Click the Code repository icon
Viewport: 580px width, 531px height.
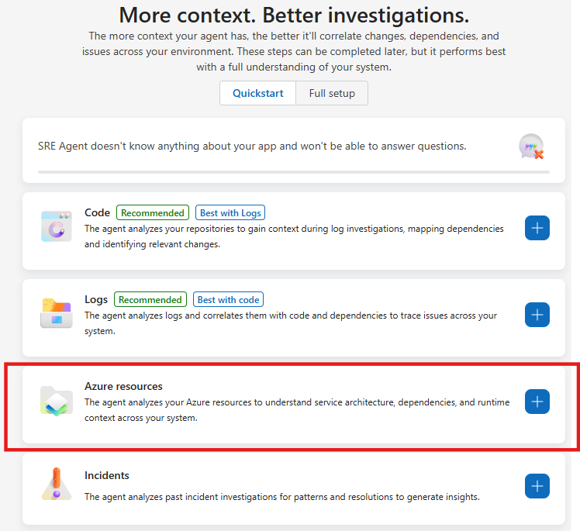[56, 226]
